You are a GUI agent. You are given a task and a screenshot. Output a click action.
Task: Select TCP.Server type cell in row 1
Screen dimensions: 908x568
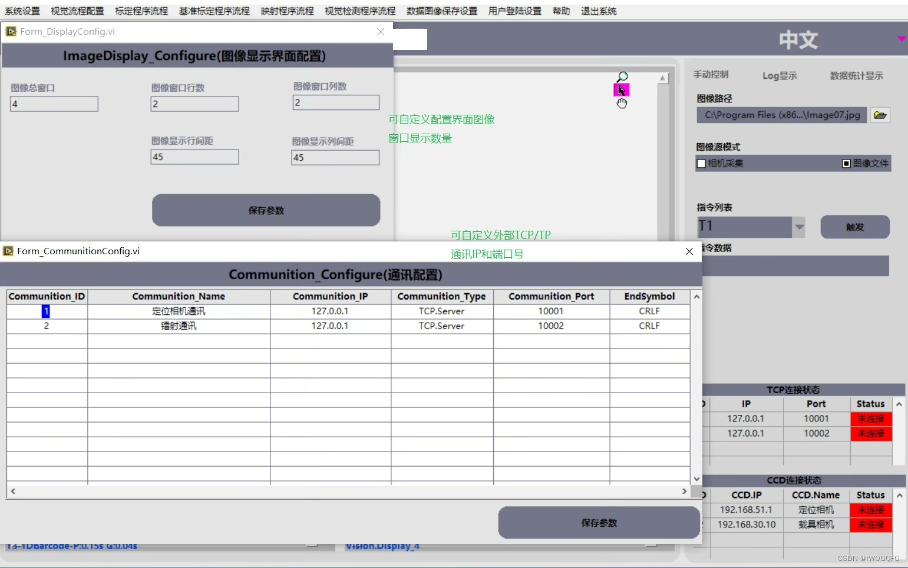click(442, 311)
